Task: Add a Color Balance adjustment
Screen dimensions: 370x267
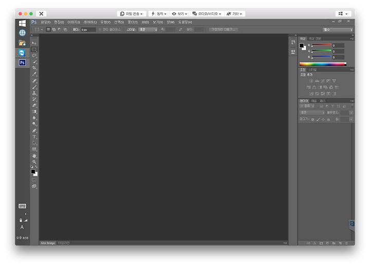Action: click(x=314, y=87)
